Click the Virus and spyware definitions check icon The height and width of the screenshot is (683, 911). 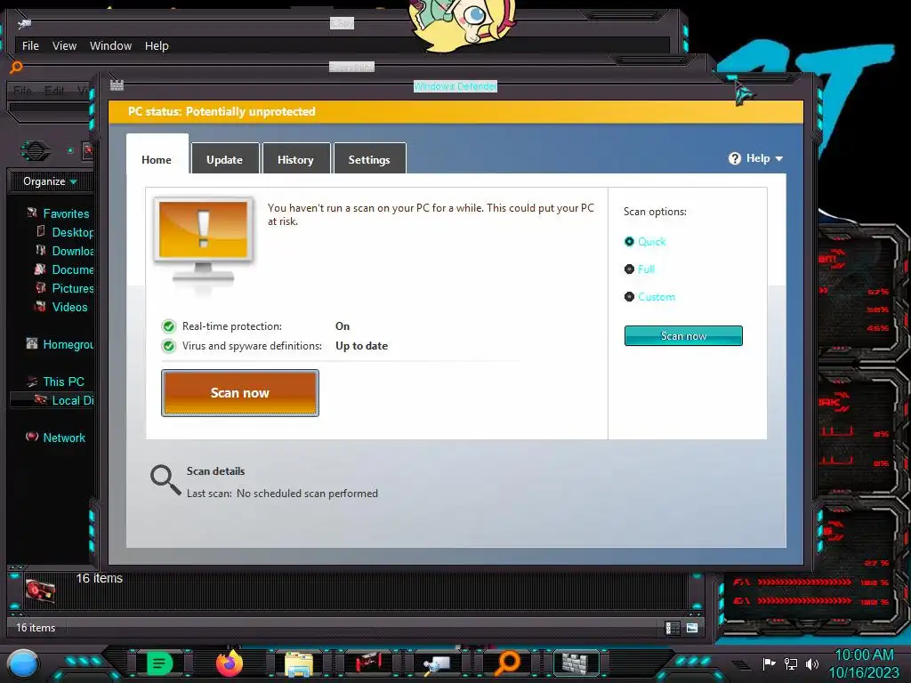click(168, 346)
